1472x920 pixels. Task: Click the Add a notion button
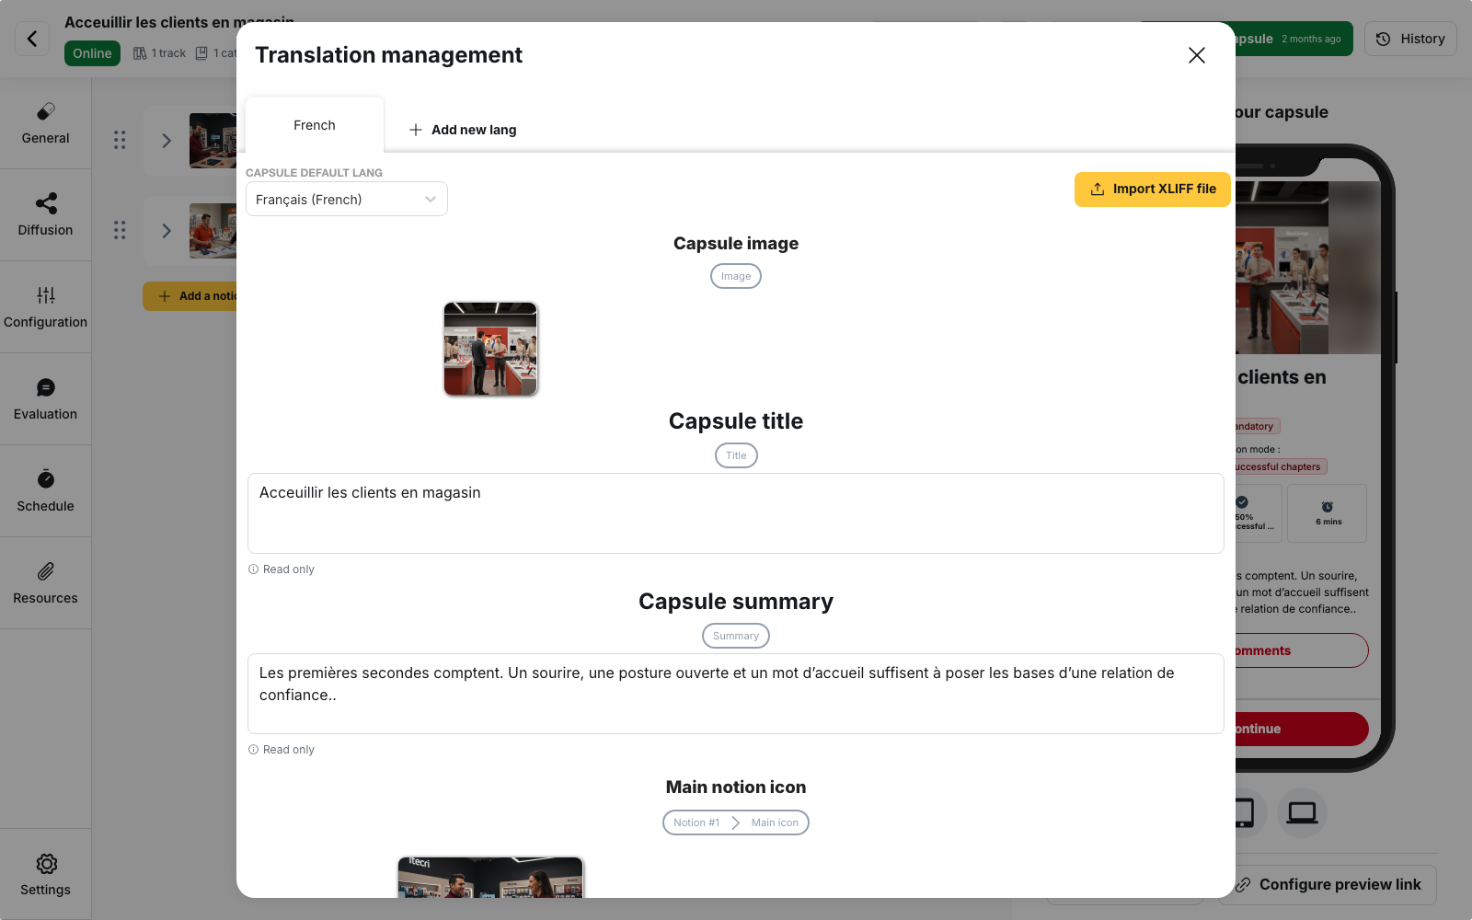coord(190,296)
